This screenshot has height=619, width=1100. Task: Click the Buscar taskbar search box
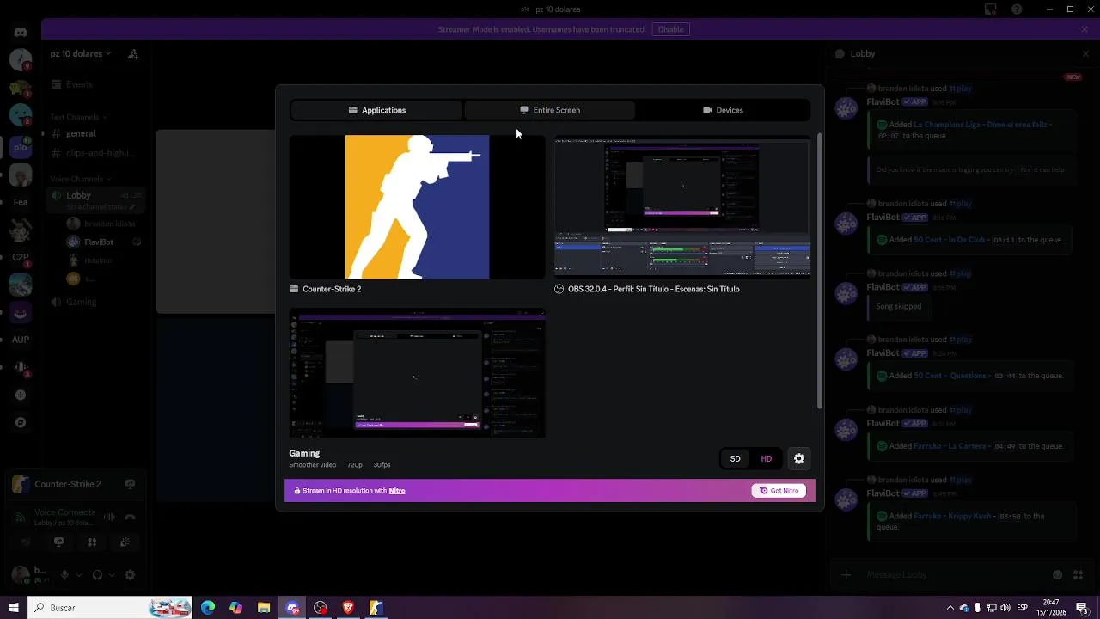(110, 608)
